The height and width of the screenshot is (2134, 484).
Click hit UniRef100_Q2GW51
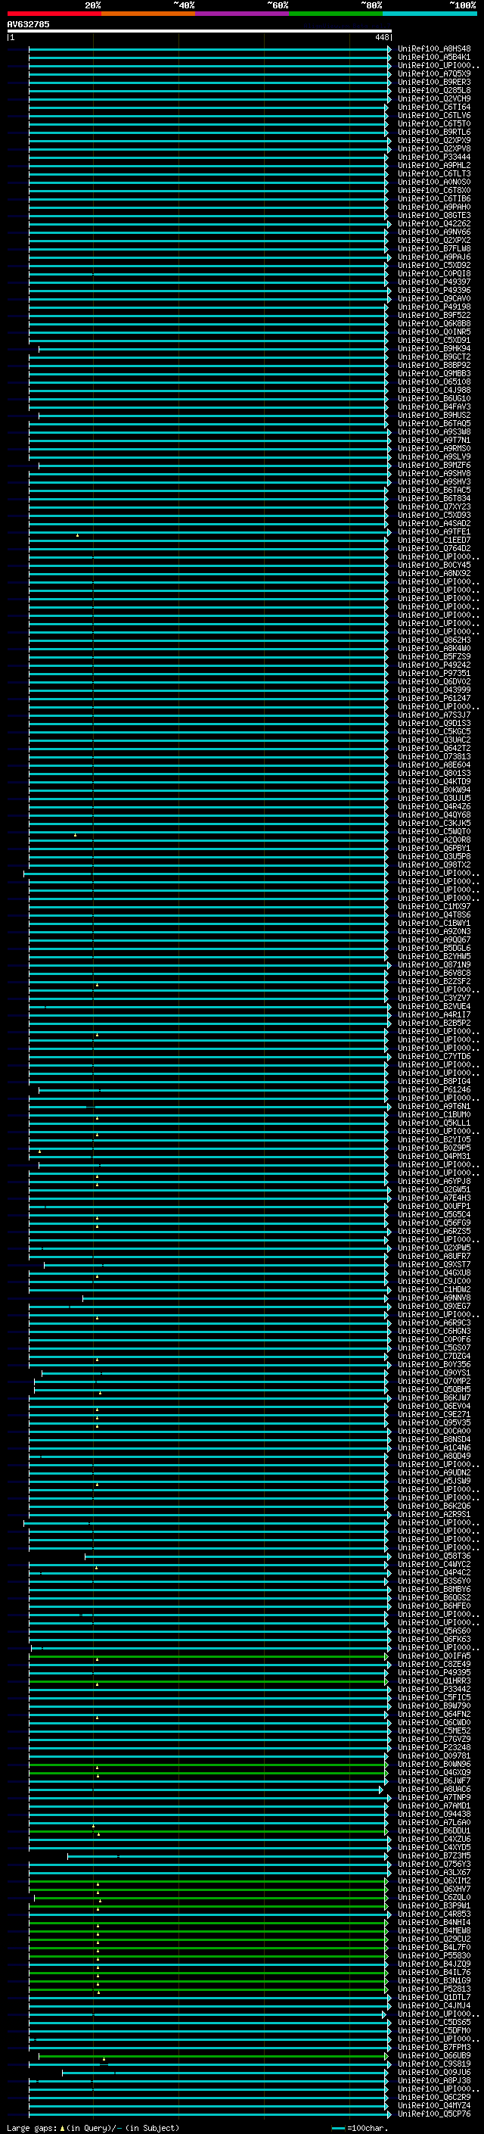tap(434, 1189)
